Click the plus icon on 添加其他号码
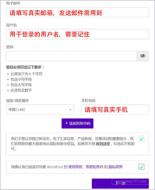155x190 pixels. (66, 123)
